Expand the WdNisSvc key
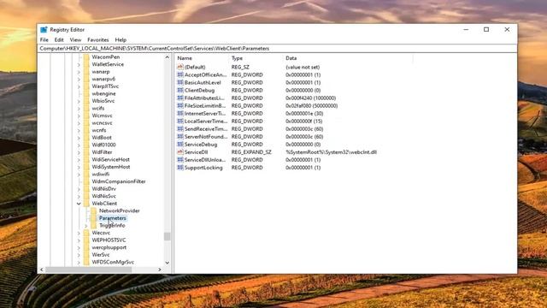547x308 pixels. (x=79, y=196)
